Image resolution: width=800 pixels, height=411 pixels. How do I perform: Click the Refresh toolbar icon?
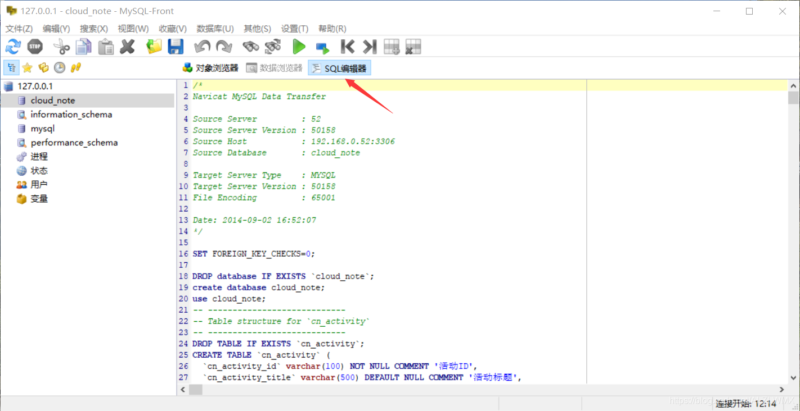(x=12, y=47)
